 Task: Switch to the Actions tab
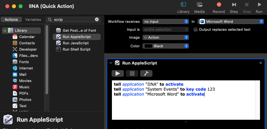[x=11, y=20]
